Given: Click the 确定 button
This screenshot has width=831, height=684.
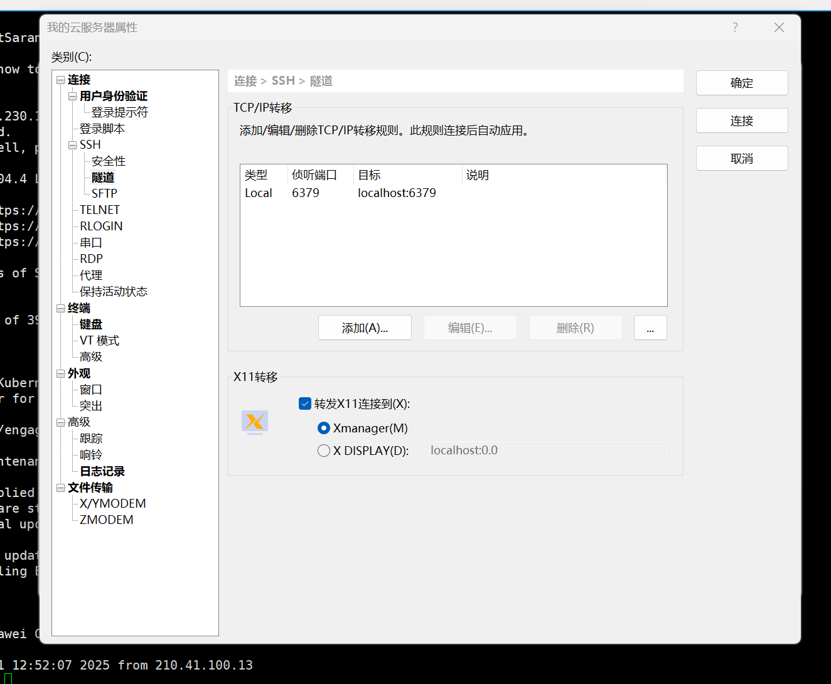Looking at the screenshot, I should tap(742, 83).
